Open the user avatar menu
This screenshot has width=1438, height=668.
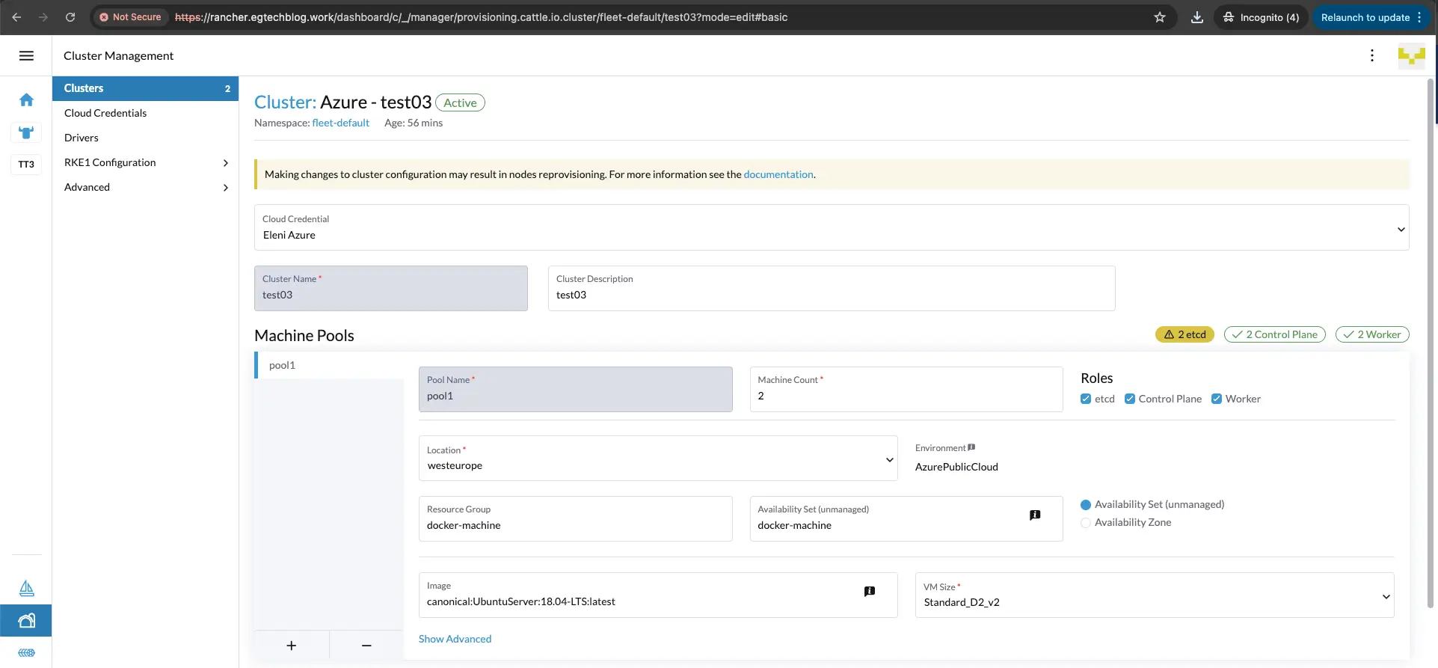coord(1411,55)
